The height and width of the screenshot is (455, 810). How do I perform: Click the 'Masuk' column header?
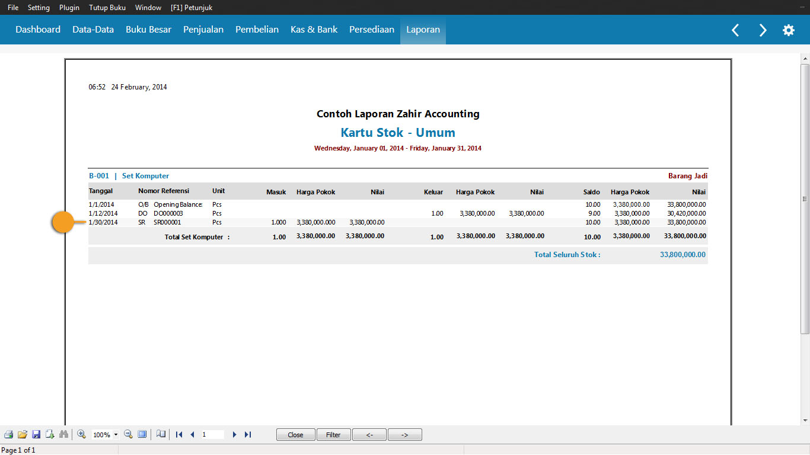click(276, 192)
